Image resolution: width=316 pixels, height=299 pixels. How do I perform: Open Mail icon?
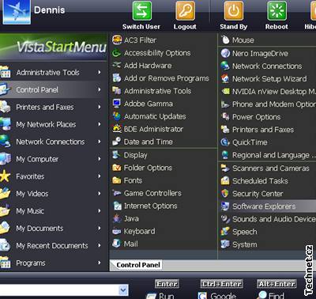pyautogui.click(x=117, y=244)
